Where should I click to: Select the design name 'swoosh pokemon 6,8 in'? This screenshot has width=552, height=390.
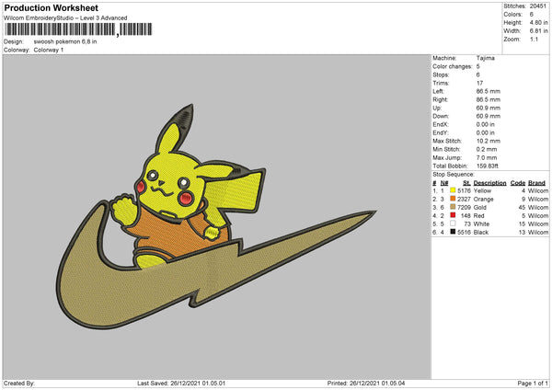click(65, 41)
